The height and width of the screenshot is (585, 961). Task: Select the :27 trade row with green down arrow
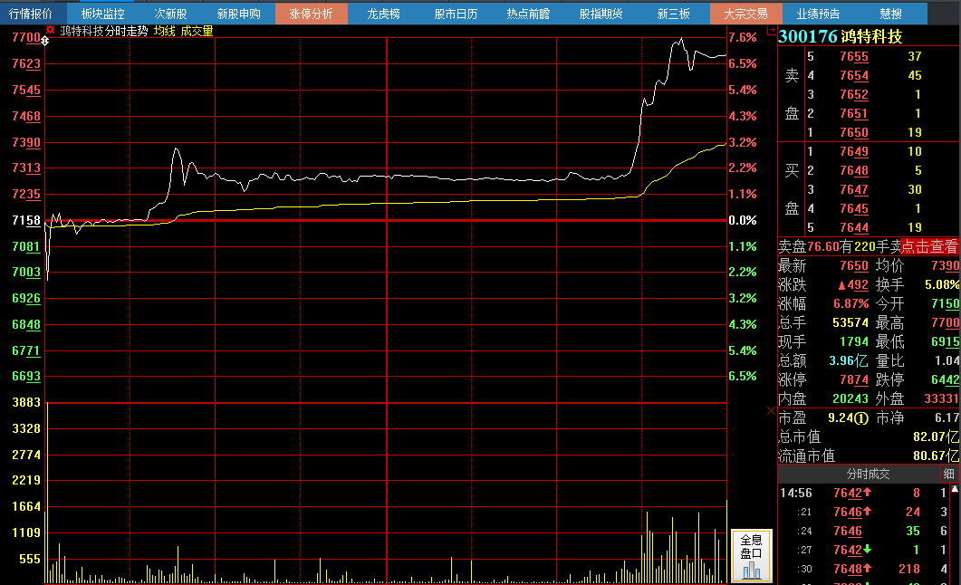click(864, 550)
